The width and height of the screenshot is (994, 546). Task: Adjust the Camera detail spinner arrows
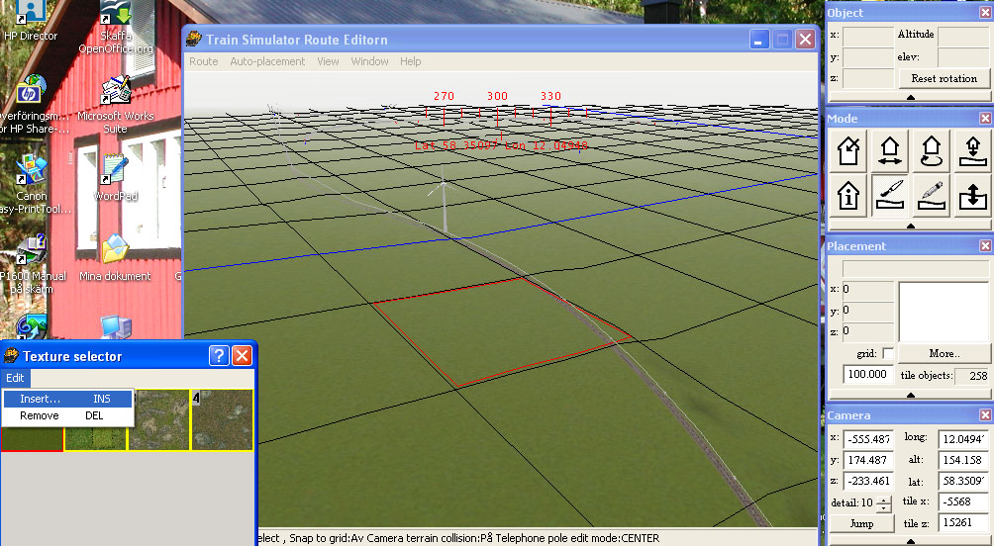(x=884, y=503)
